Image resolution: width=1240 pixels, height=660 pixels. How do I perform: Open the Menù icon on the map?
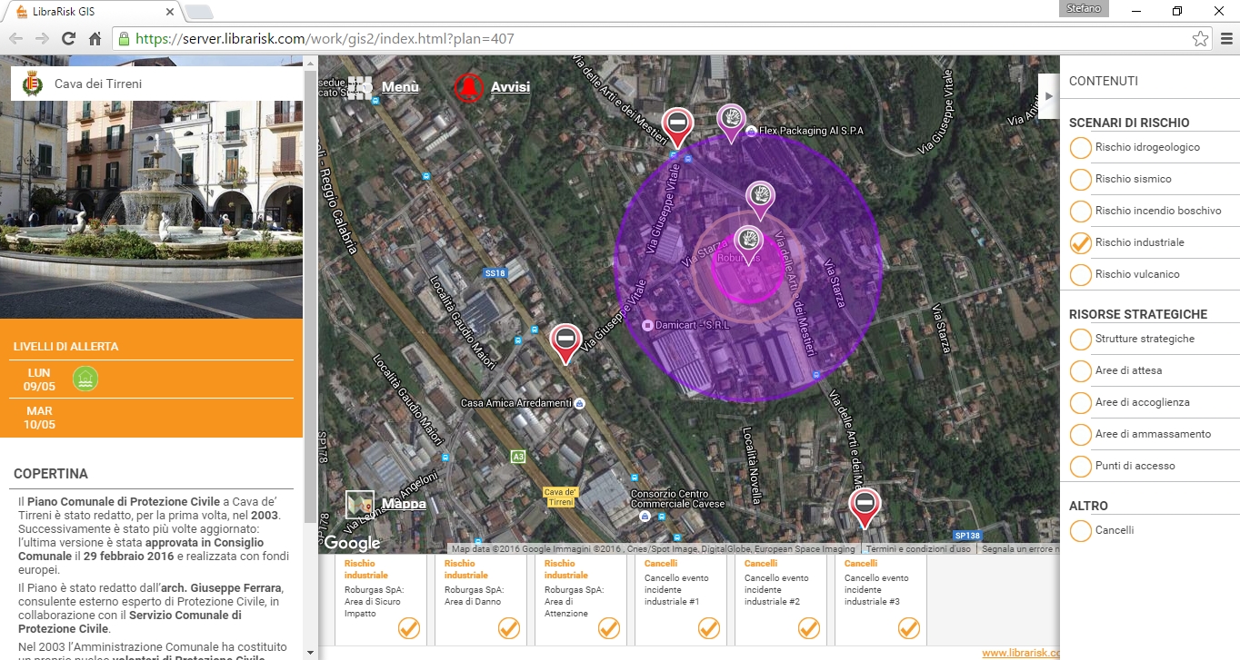click(360, 88)
